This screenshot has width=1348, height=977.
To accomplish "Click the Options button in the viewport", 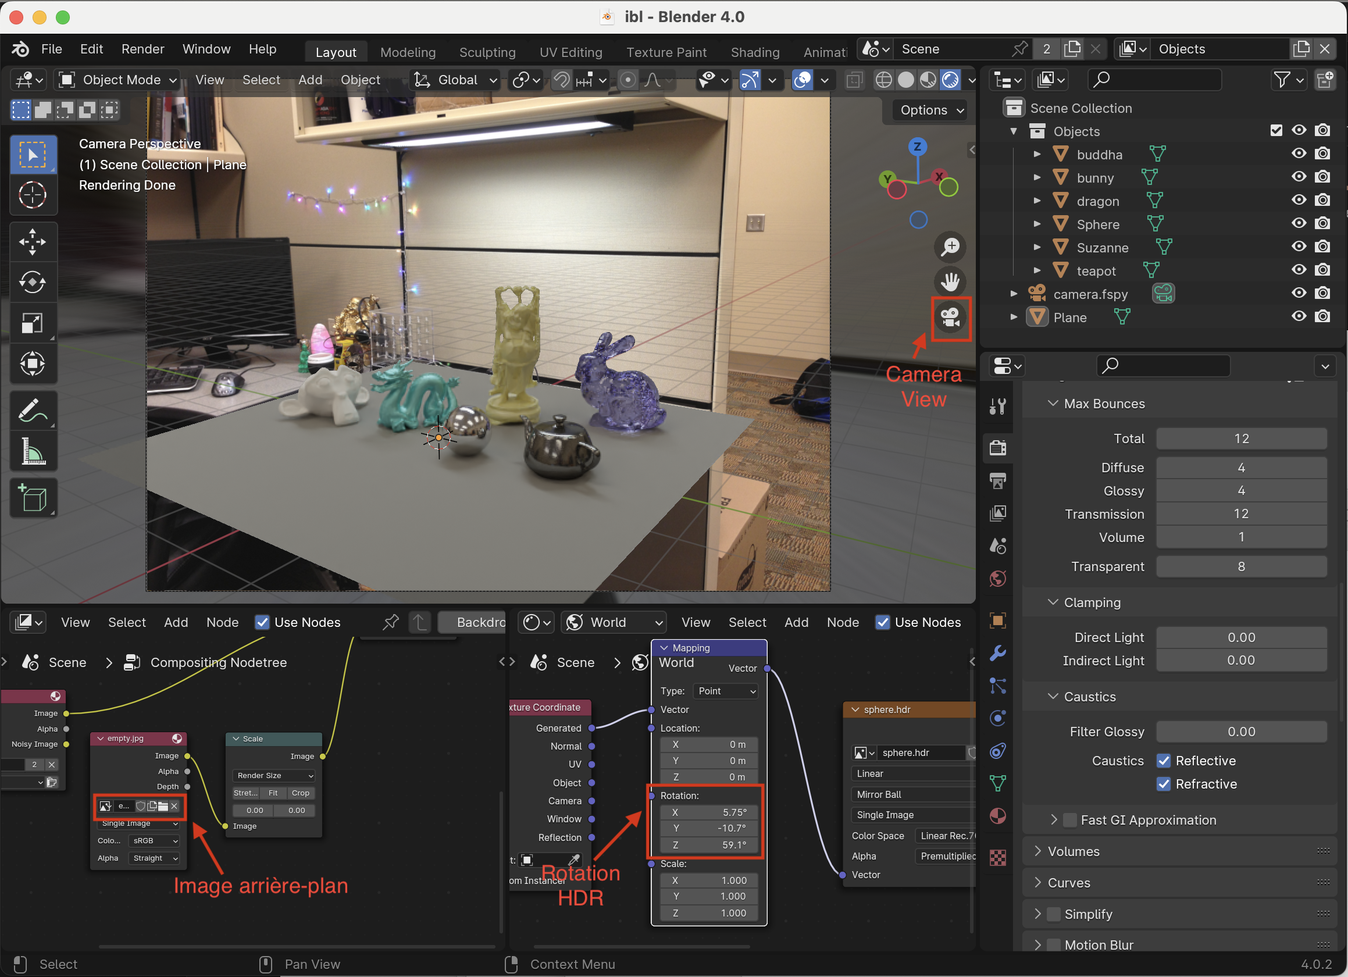I will pyautogui.click(x=931, y=110).
